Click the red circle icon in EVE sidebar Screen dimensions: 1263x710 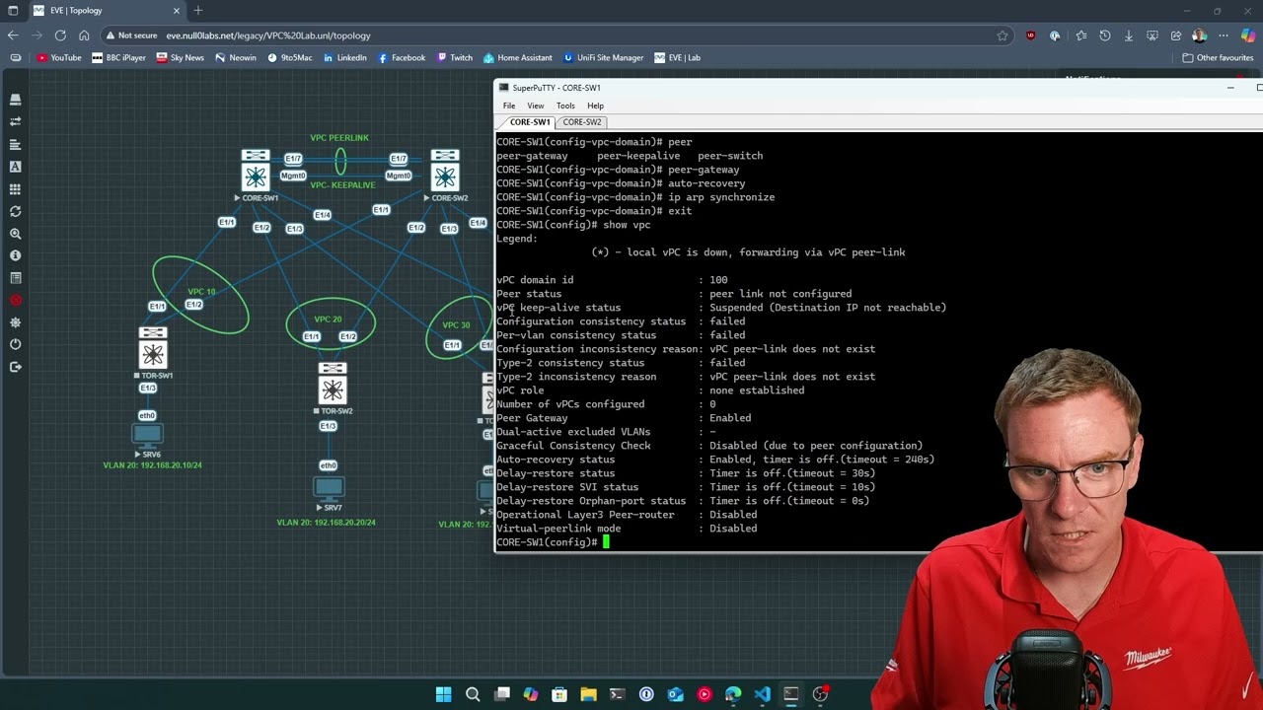(15, 300)
